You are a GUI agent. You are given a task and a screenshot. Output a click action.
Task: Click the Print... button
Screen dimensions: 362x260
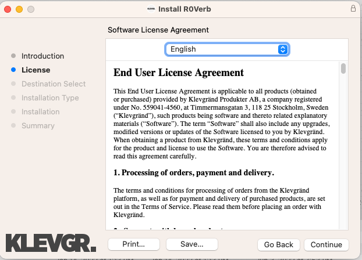pyautogui.click(x=134, y=244)
